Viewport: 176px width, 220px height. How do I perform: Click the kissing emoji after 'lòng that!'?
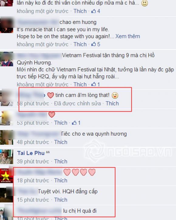pyautogui.click(x=115, y=96)
